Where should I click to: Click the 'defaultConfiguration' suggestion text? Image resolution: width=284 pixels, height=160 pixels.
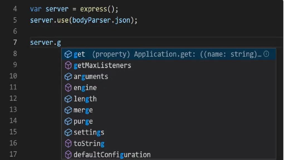point(112,155)
